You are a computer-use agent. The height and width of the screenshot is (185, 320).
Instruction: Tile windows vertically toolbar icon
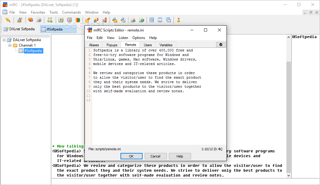point(160,20)
